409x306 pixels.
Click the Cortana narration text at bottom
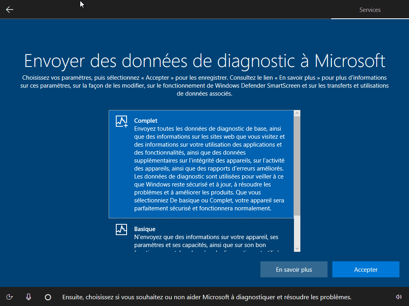pos(206,297)
